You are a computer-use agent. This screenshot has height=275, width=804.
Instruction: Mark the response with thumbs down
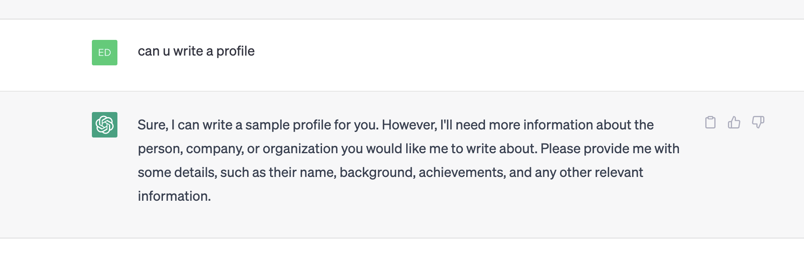[758, 122]
